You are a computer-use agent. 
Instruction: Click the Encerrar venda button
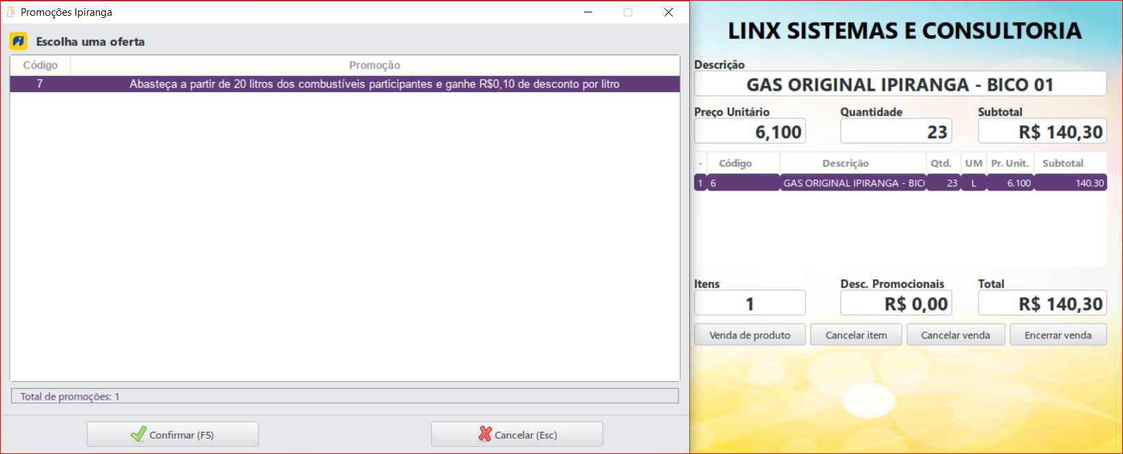(1058, 335)
